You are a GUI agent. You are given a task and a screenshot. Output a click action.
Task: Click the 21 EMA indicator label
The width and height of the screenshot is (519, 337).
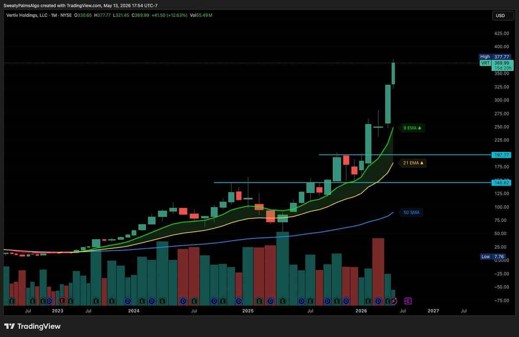coord(413,163)
